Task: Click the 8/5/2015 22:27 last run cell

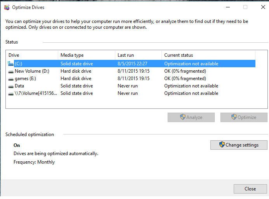Action: pyautogui.click(x=132, y=64)
